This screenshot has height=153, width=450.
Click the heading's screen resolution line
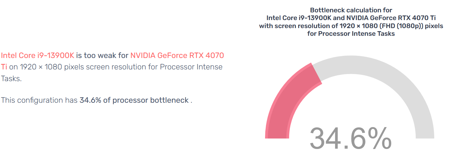point(351,26)
